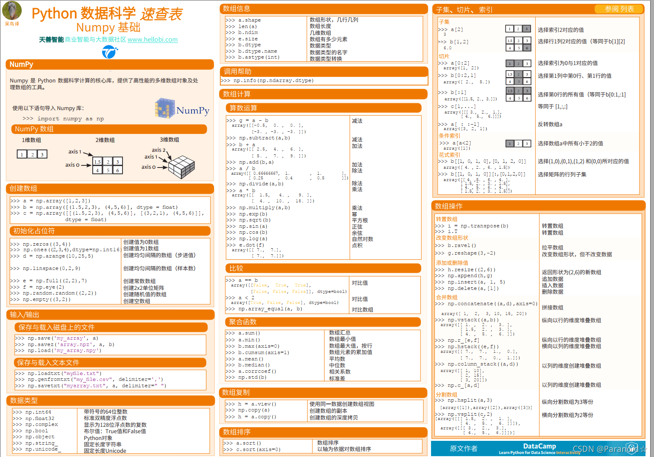Click the np.transpose(b) code line

coord(472,226)
